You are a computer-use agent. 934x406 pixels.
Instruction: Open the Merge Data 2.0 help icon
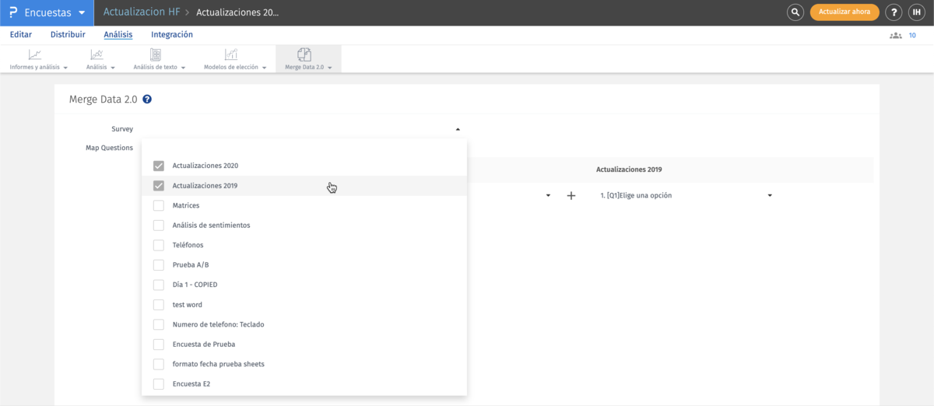(147, 100)
